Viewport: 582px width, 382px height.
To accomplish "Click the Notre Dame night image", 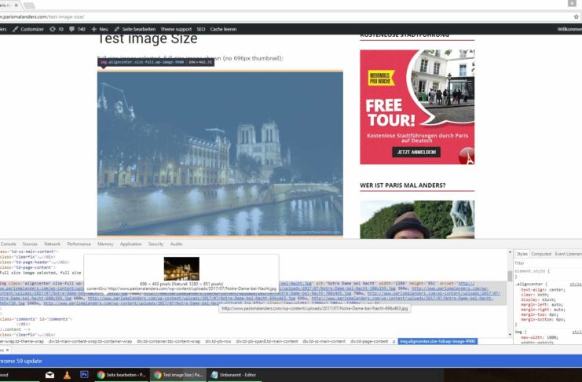I will click(220, 153).
